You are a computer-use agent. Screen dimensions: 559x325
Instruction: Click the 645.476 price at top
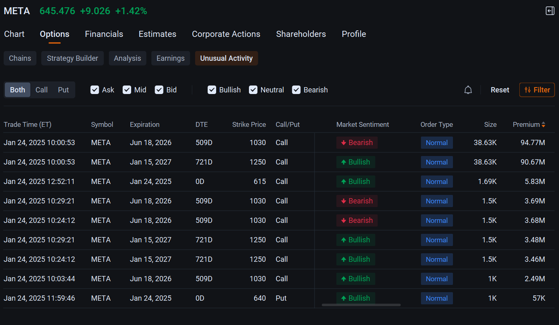(57, 11)
